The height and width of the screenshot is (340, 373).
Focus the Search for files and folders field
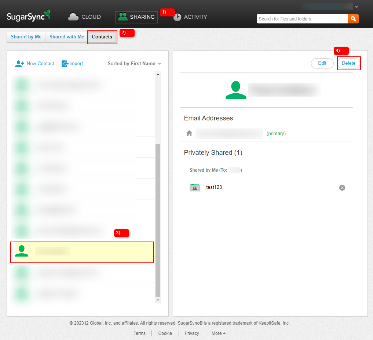(x=302, y=19)
